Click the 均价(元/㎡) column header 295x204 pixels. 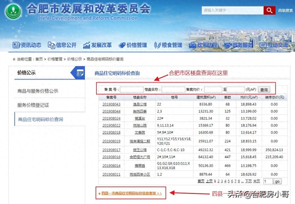coord(249,97)
